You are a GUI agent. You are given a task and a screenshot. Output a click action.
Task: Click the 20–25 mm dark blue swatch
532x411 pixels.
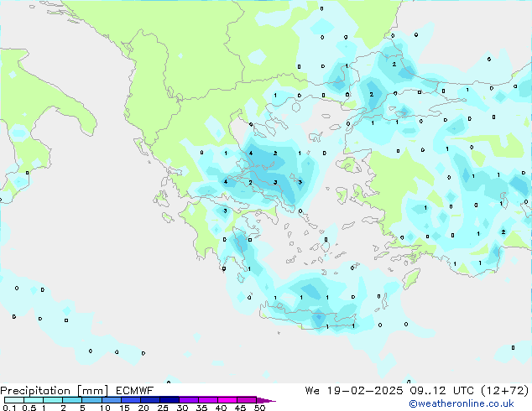coord(149,400)
